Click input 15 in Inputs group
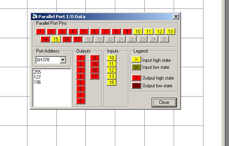 coord(111,83)
